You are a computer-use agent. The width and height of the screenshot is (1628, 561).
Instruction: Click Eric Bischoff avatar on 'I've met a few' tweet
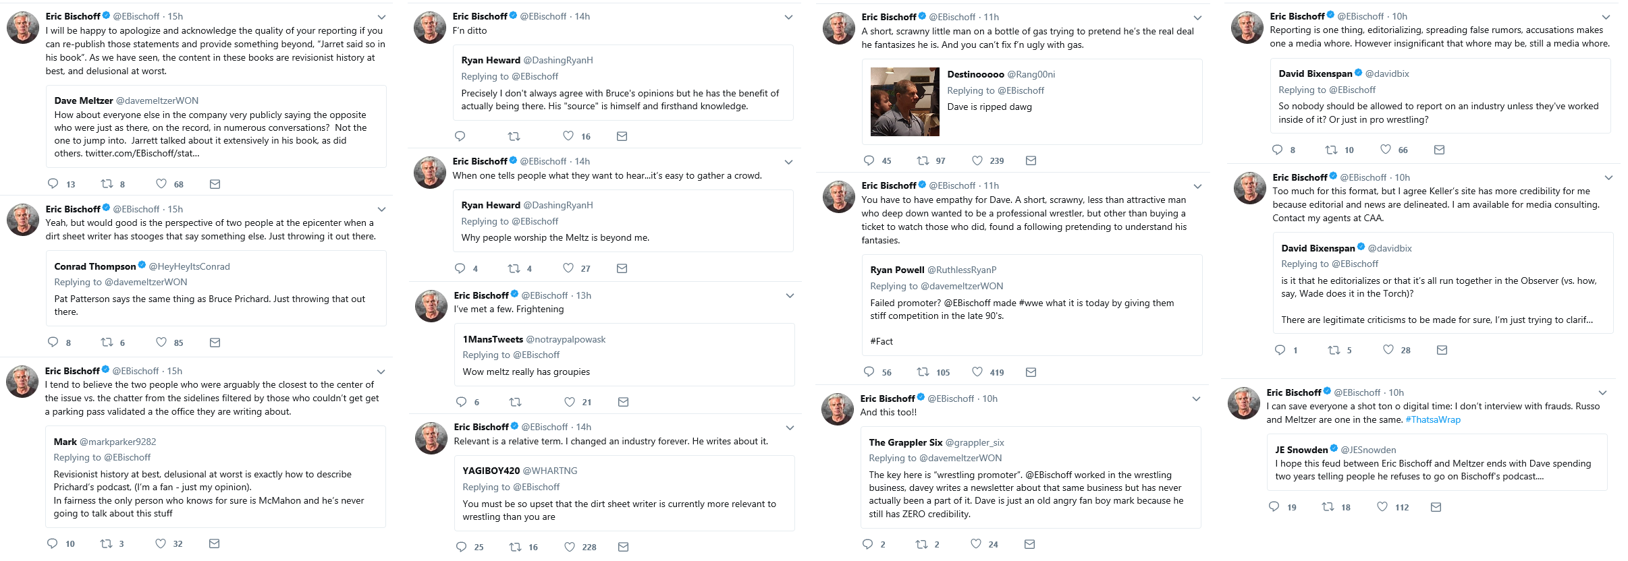coord(431,306)
